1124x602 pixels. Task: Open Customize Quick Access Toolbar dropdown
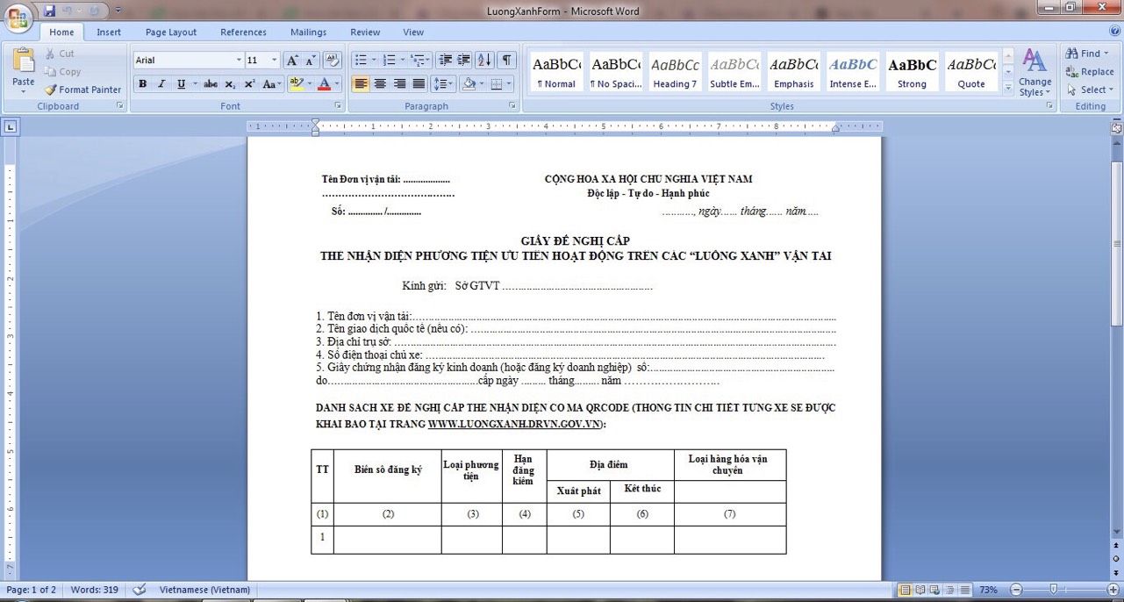118,11
